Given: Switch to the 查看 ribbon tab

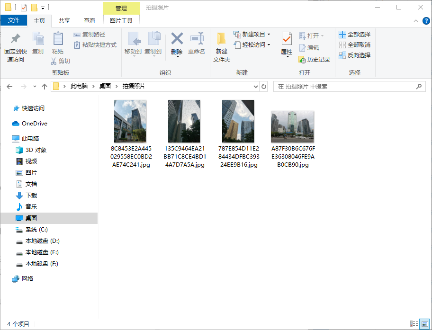Looking at the screenshot, I should [90, 20].
